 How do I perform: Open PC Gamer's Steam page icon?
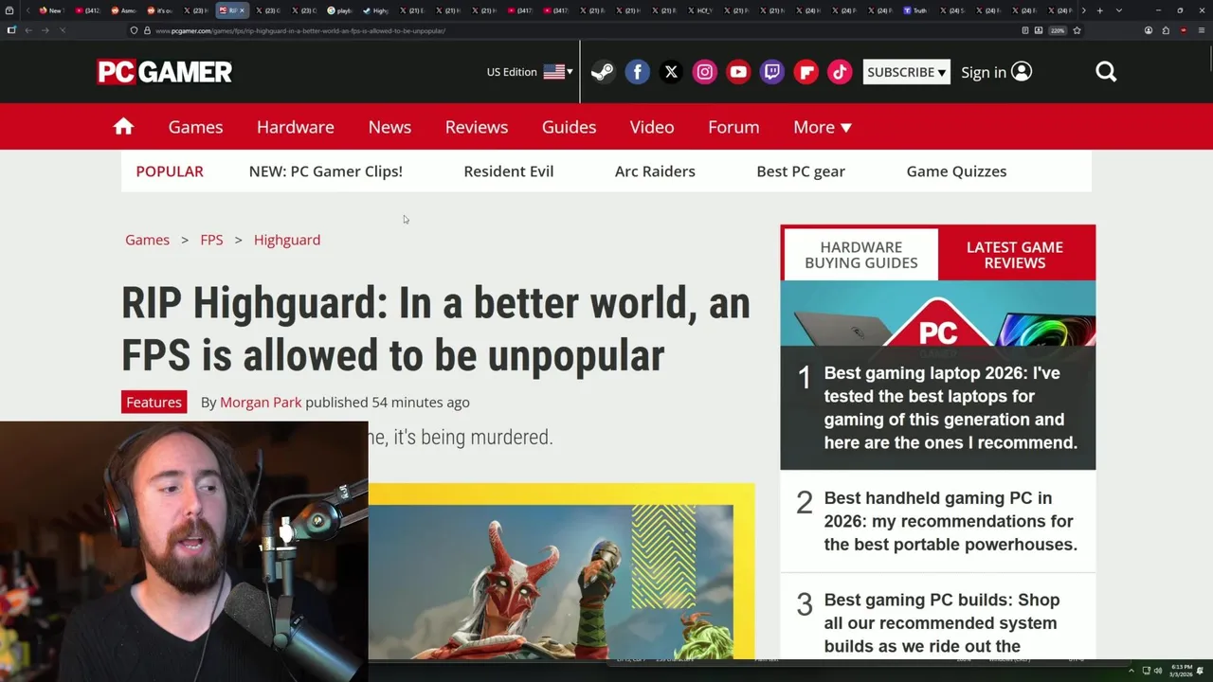tap(603, 72)
